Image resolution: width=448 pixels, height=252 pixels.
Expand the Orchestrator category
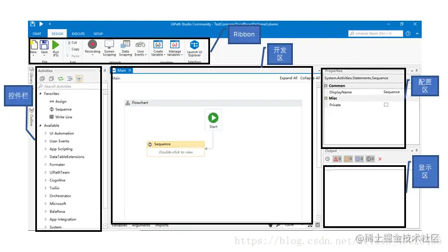click(x=45, y=195)
